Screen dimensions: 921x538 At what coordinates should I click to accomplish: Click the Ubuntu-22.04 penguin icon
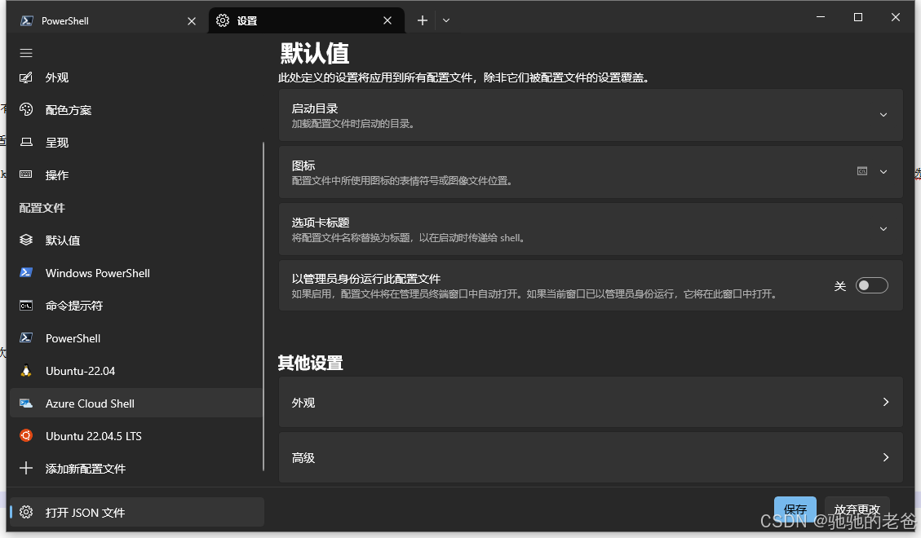pyautogui.click(x=26, y=371)
